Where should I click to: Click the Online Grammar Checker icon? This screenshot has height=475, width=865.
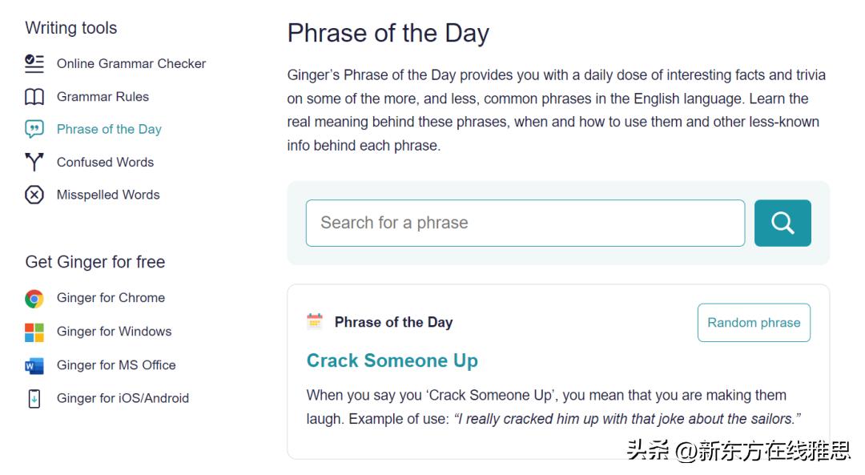point(34,63)
